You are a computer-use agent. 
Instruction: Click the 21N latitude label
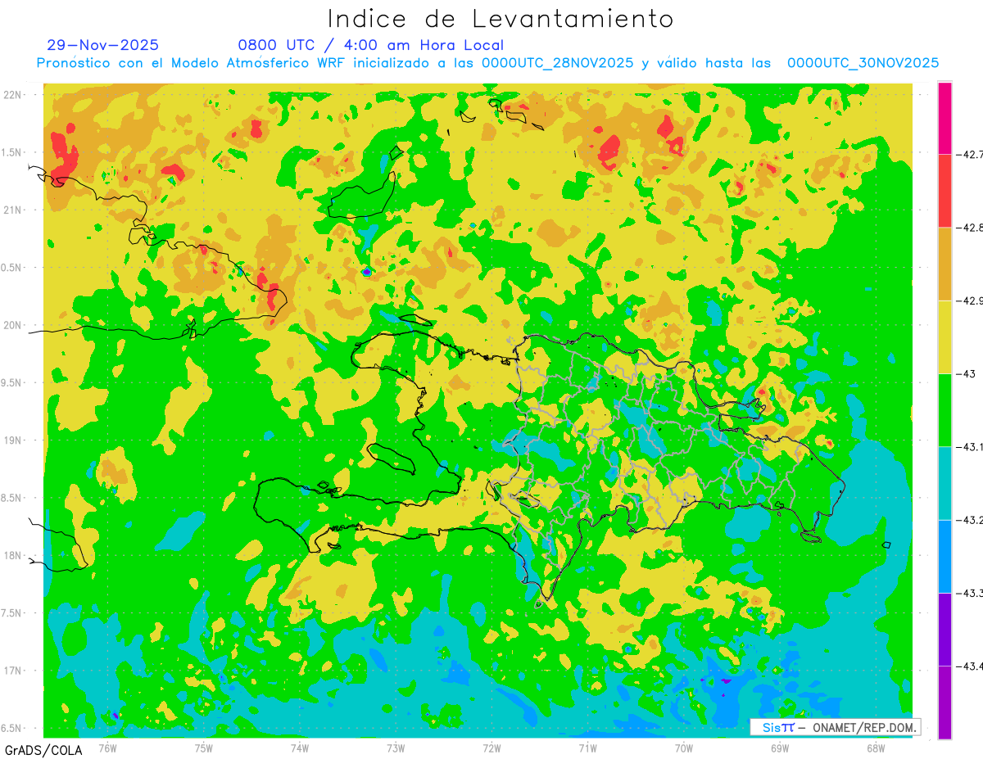point(13,210)
